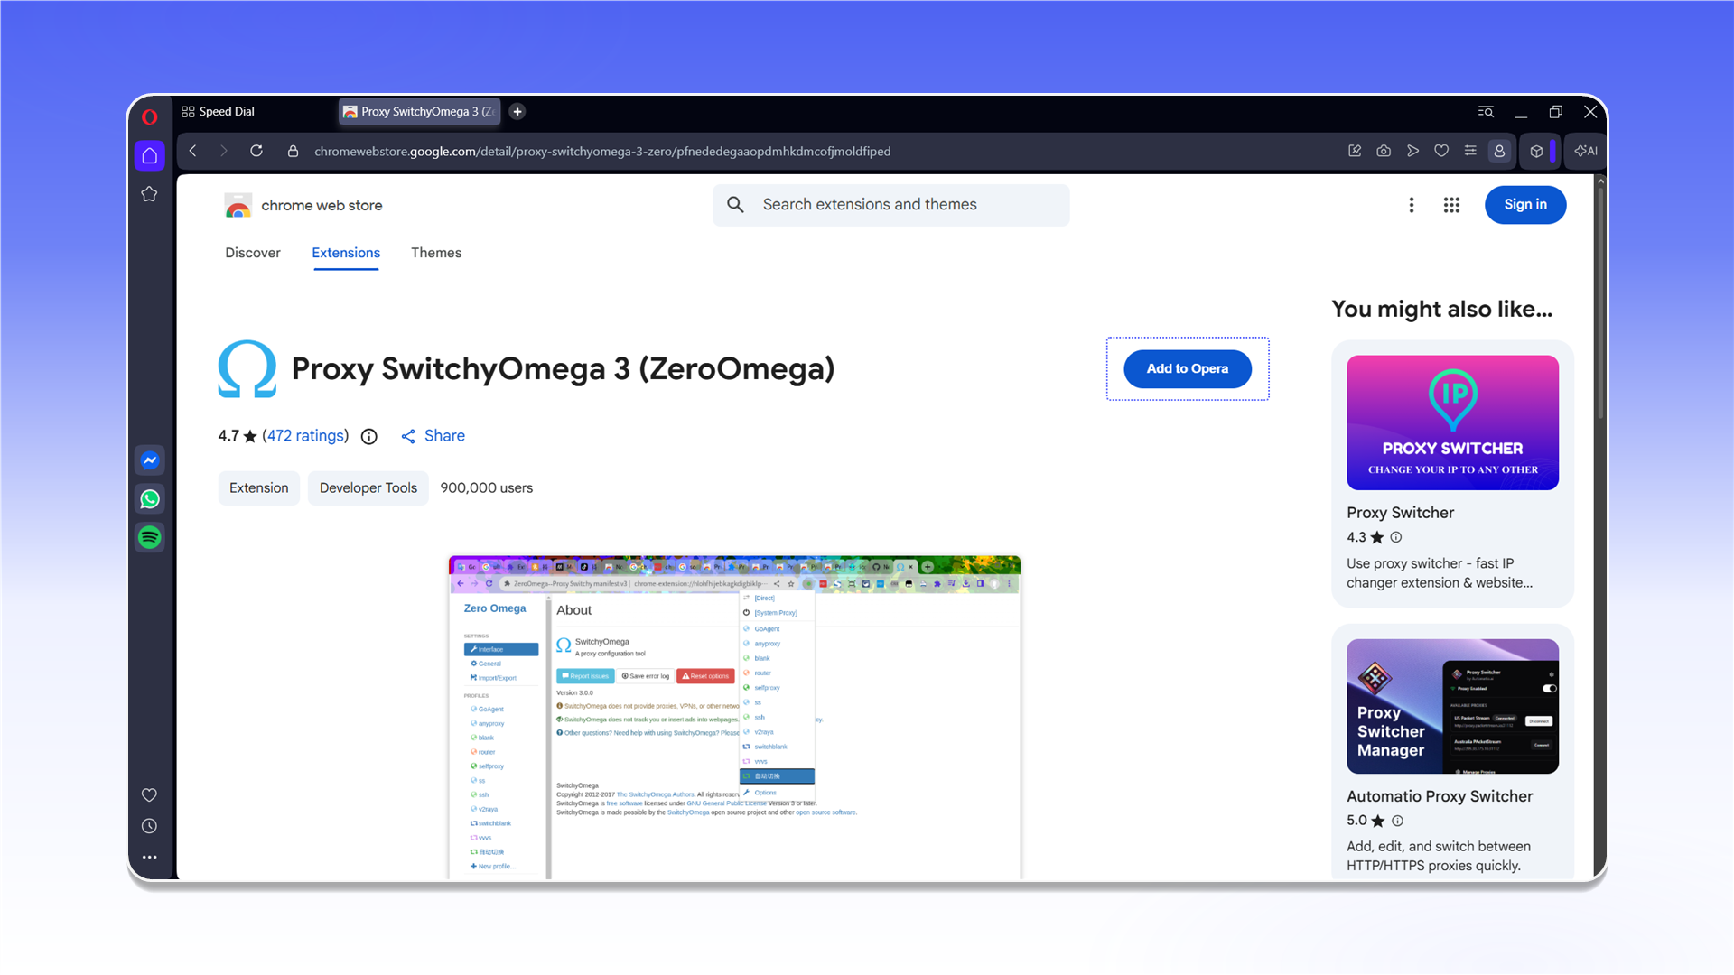Open Google apps grid

point(1451,205)
